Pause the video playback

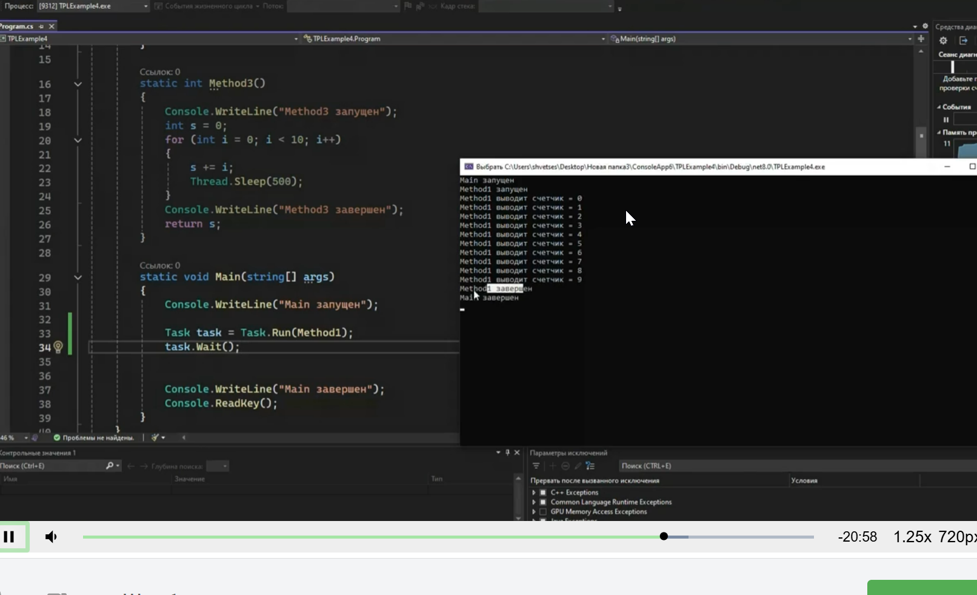[x=9, y=537]
